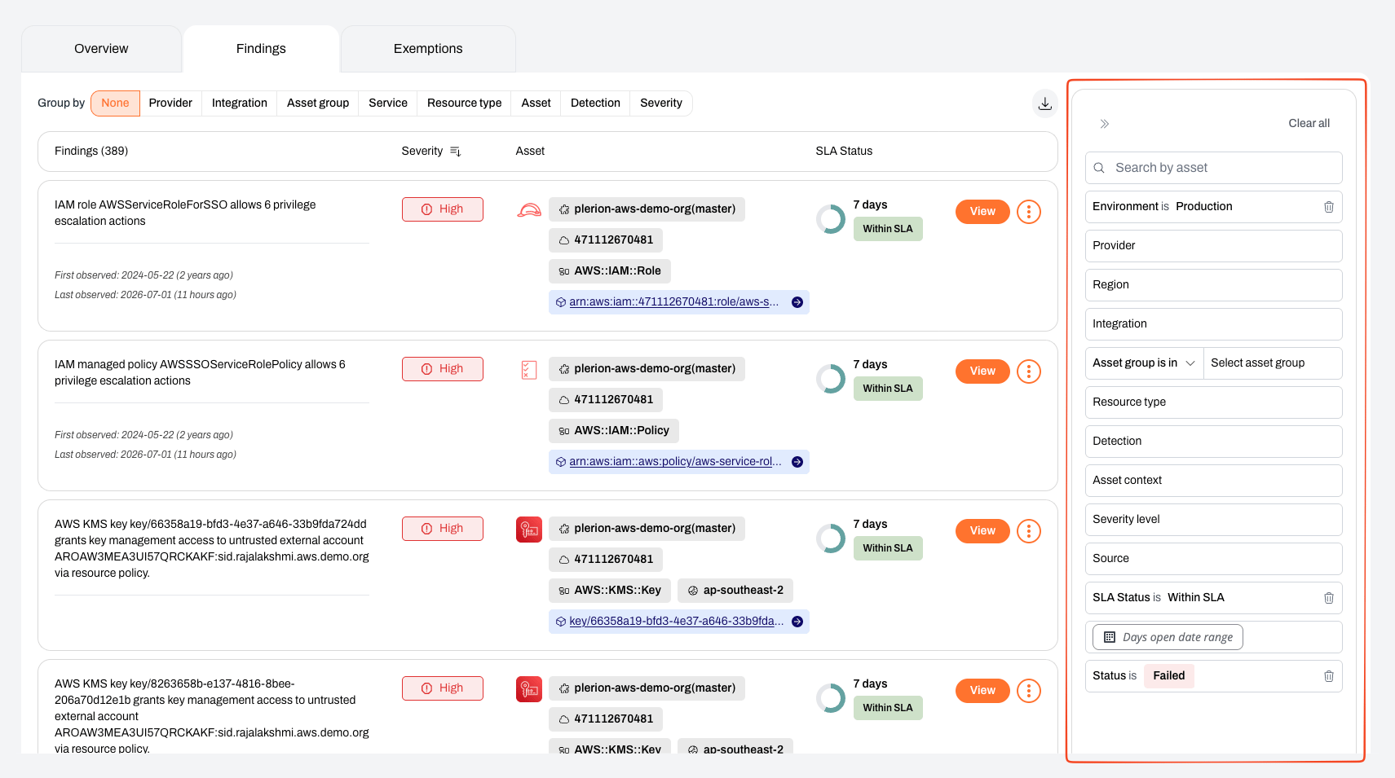Click the Severity sort icon in header
Viewport: 1395px width, 778px height.
[x=455, y=152]
